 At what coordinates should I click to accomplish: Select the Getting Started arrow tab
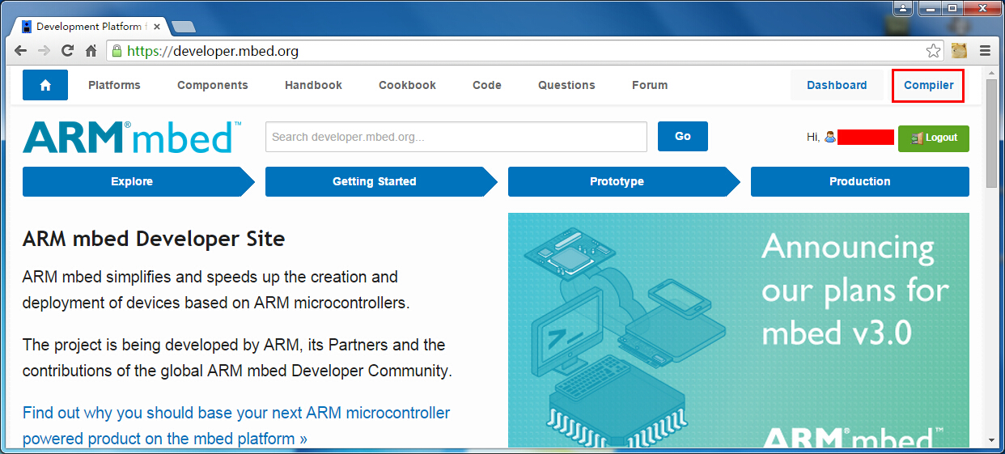click(x=374, y=181)
